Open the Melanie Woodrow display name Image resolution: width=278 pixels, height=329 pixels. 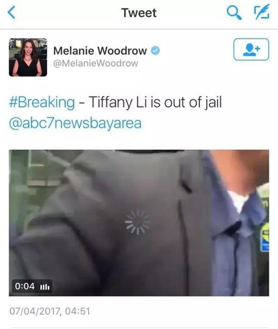click(100, 51)
